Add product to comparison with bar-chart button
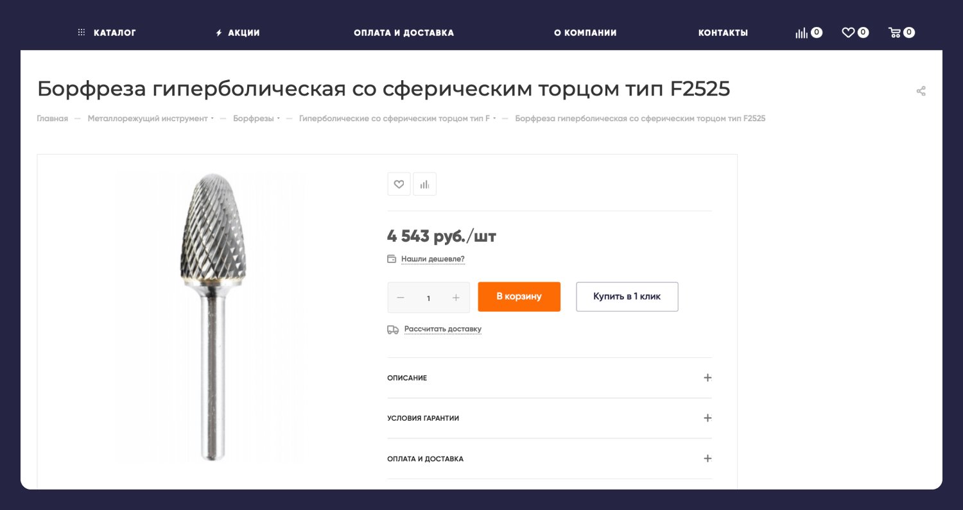Screen dimensions: 963x510 pos(424,184)
